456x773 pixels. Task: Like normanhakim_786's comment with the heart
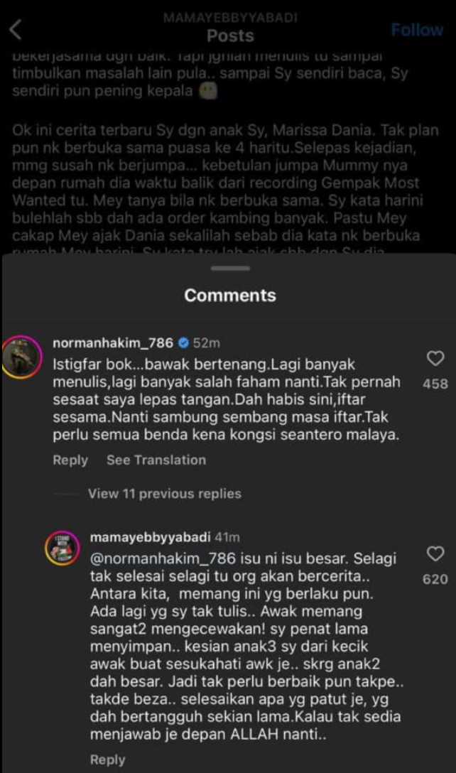[x=435, y=358]
